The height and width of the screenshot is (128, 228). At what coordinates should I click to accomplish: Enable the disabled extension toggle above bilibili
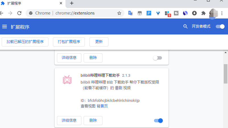pos(158,58)
